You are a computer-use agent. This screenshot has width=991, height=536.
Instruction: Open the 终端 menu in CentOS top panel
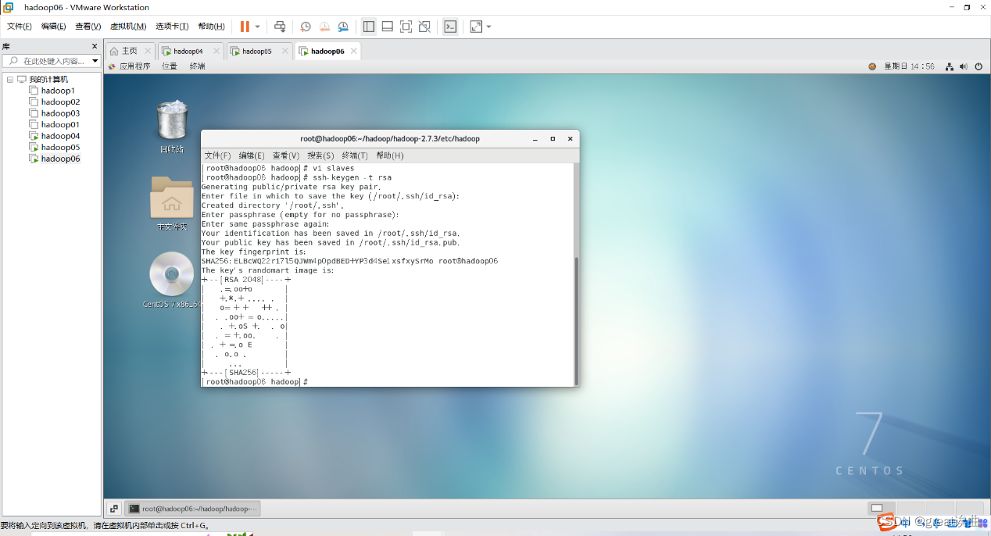point(197,66)
